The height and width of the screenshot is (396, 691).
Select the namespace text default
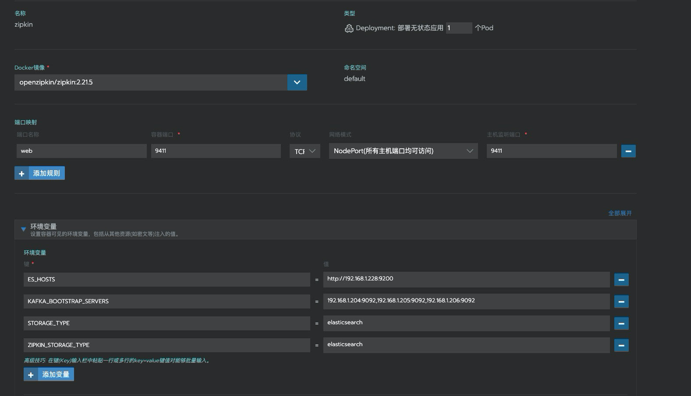point(354,79)
